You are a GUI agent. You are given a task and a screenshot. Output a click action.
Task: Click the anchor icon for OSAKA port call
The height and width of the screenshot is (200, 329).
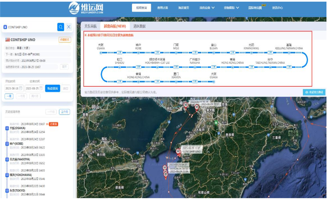click(x=7, y=128)
